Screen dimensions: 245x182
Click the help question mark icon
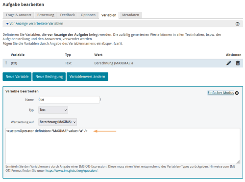click(x=237, y=24)
